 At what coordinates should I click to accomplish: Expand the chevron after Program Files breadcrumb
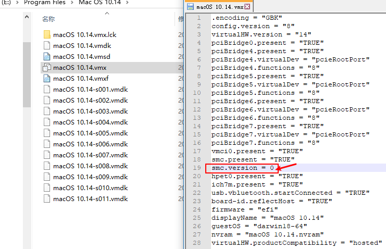tap(72, 3)
